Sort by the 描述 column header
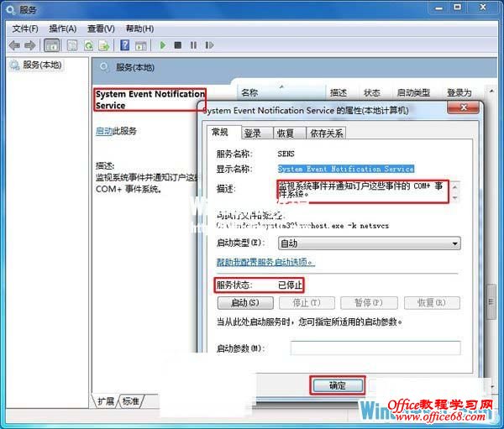 point(342,93)
